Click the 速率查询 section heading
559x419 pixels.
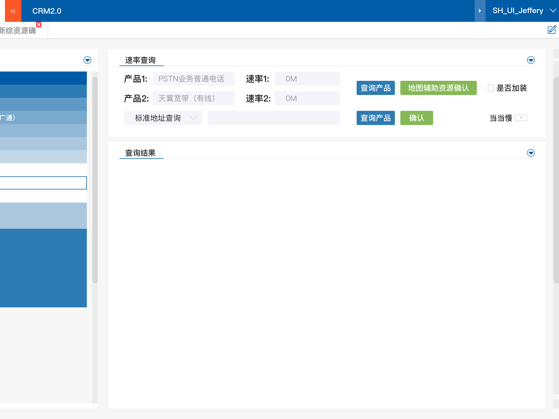pyautogui.click(x=140, y=60)
